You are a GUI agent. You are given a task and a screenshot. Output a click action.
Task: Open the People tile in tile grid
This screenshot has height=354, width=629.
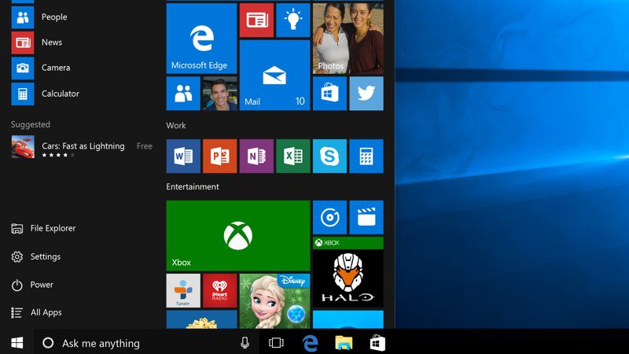[x=183, y=94]
